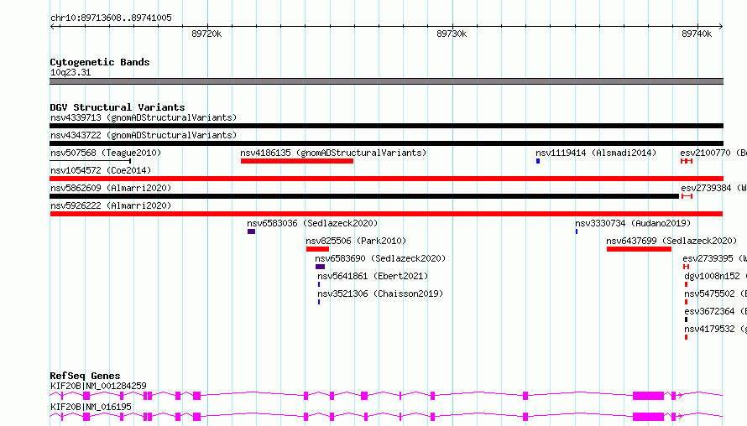Open the DGV Structural Variants track heading

118,107
